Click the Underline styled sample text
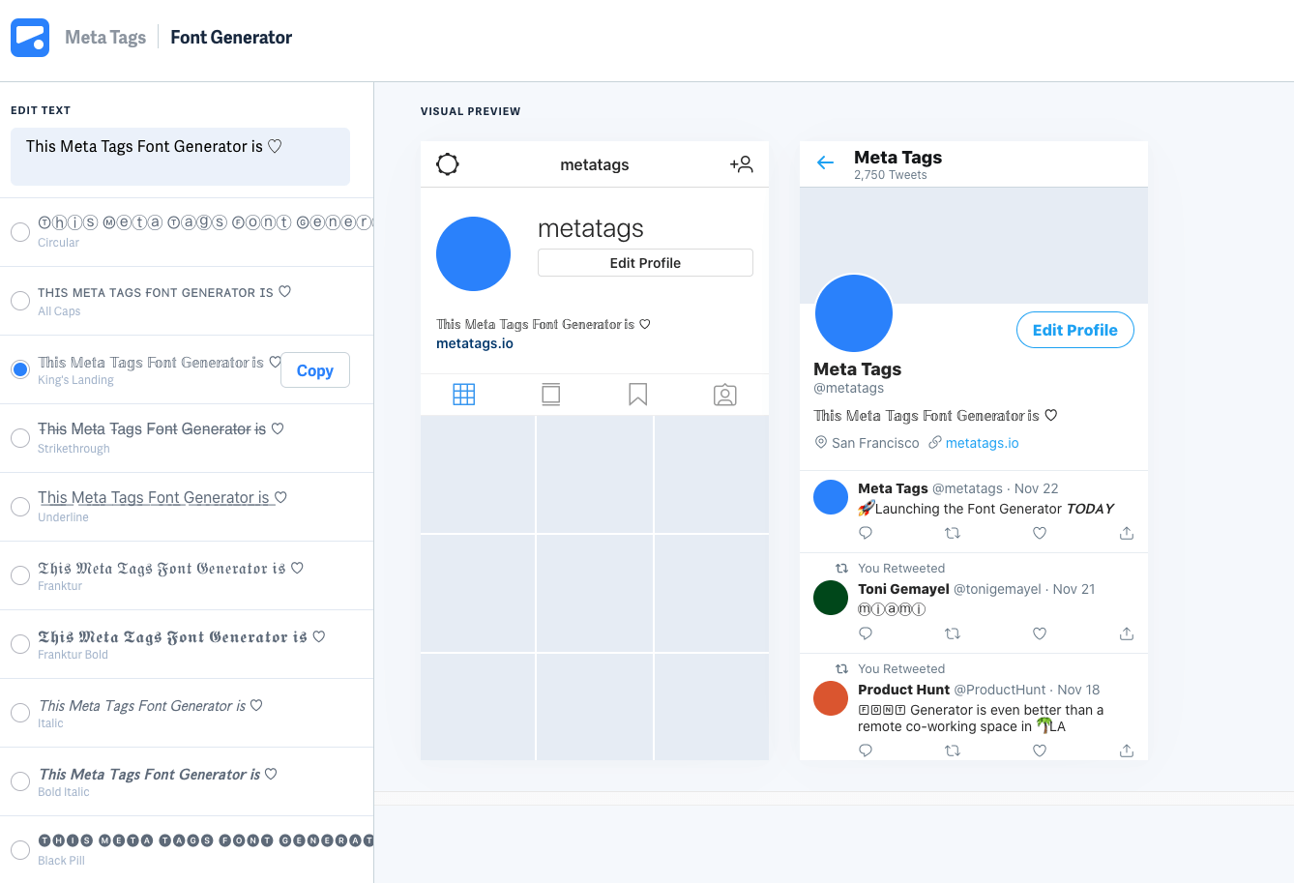The image size is (1294, 883). point(162,498)
